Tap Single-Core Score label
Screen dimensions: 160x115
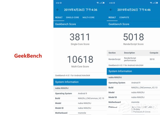click(x=80, y=44)
